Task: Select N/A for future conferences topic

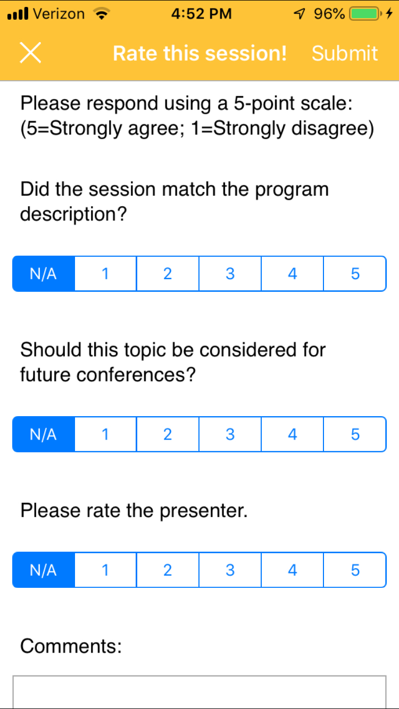Action: (44, 434)
